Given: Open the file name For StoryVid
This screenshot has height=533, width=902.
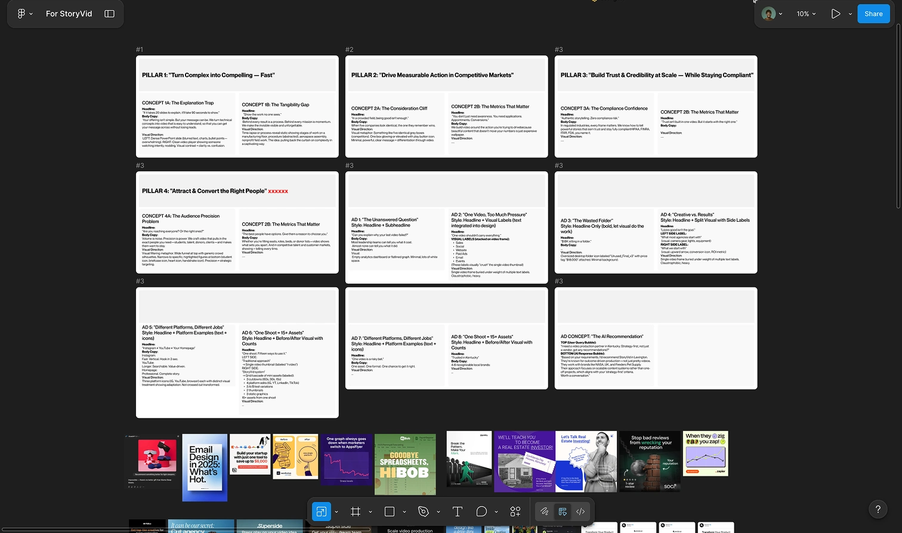Looking at the screenshot, I should coord(69,13).
